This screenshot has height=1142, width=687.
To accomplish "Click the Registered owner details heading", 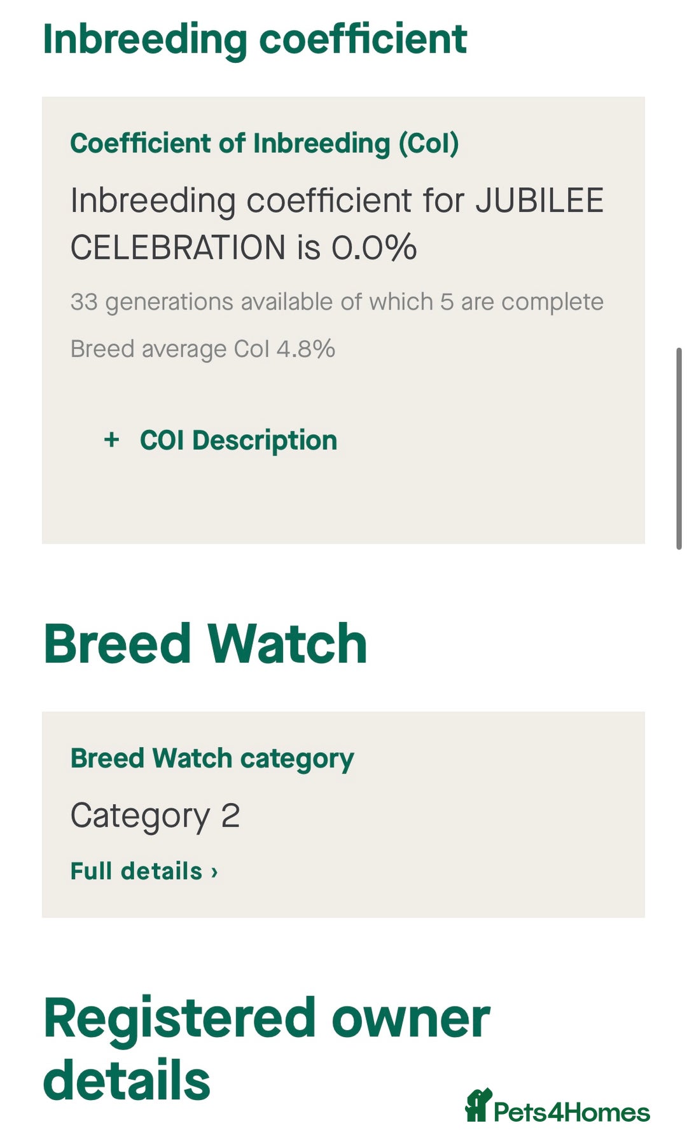I will [x=267, y=1049].
